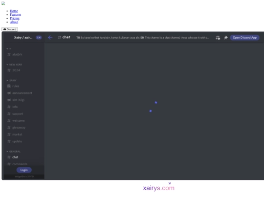
Task: Click the hash icon beside header chat title
Action: [59, 37]
